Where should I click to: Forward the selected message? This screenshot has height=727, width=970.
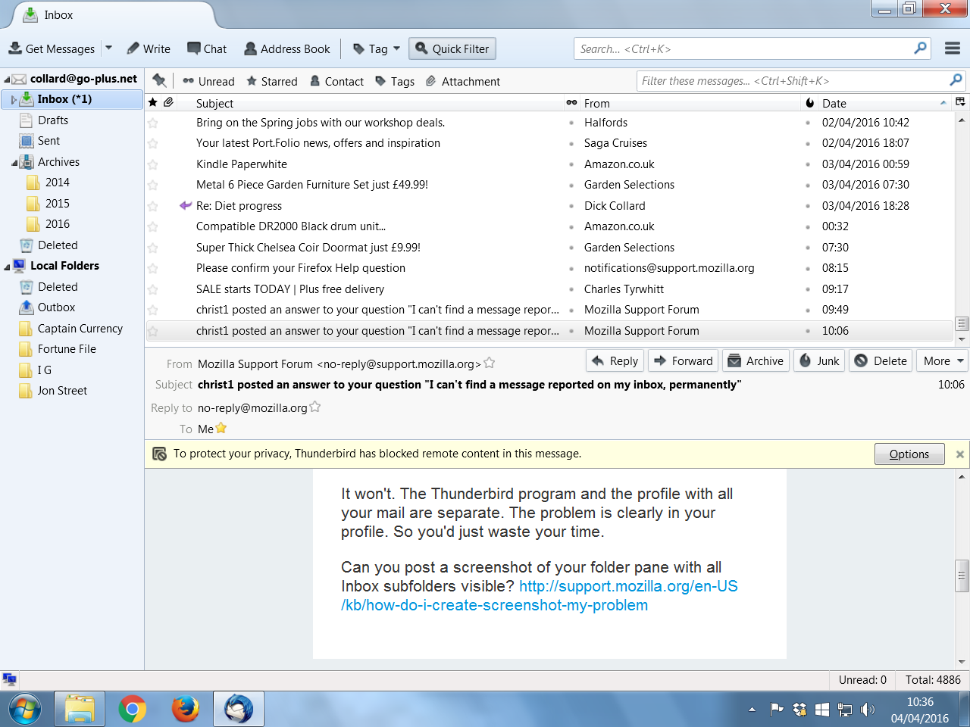click(683, 360)
